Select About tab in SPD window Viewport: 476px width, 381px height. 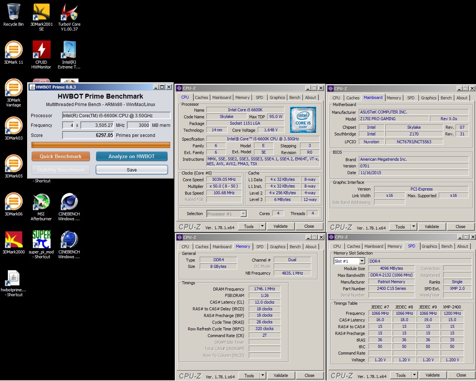coord(463,246)
